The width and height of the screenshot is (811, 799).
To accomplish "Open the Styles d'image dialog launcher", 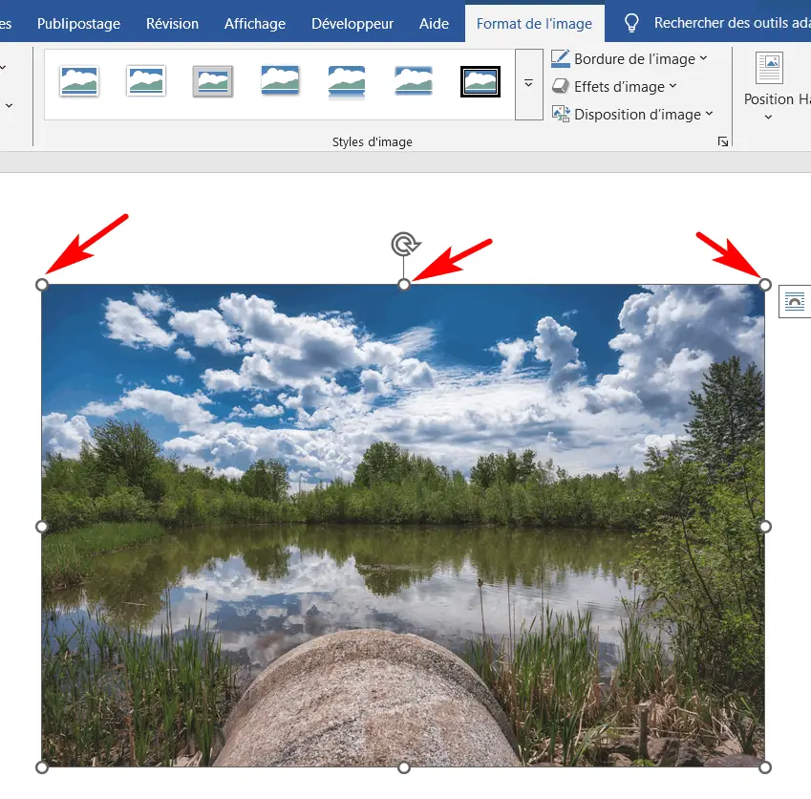I will point(723,141).
